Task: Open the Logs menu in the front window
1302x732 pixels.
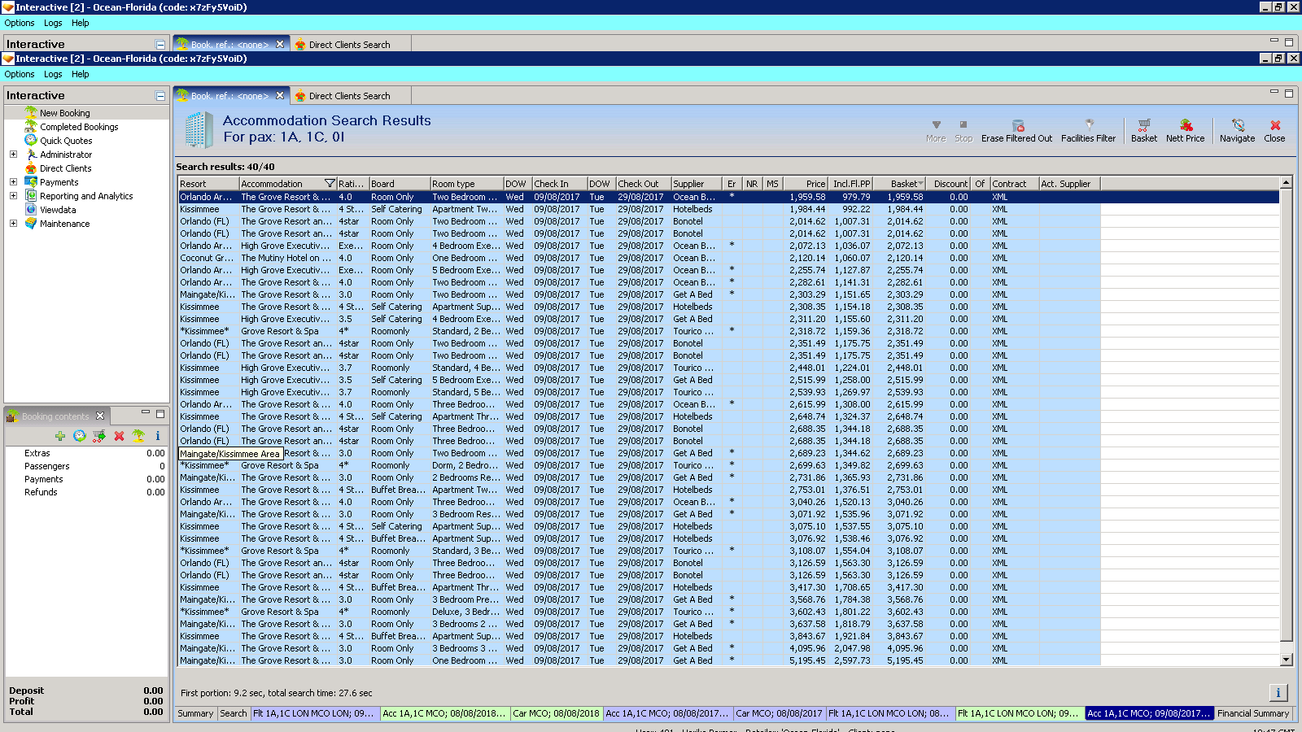Action: click(53, 74)
